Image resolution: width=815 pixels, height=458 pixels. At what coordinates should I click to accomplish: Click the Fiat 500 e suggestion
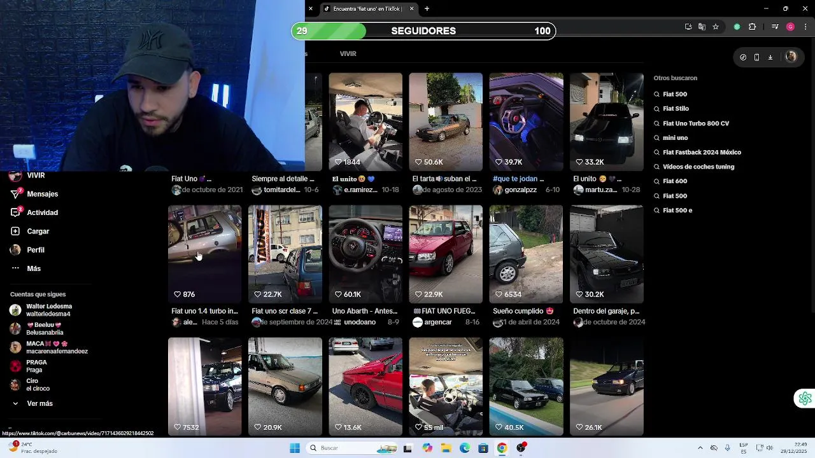click(677, 211)
